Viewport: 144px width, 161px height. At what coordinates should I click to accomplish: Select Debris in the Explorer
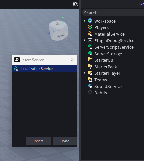coord(101,93)
